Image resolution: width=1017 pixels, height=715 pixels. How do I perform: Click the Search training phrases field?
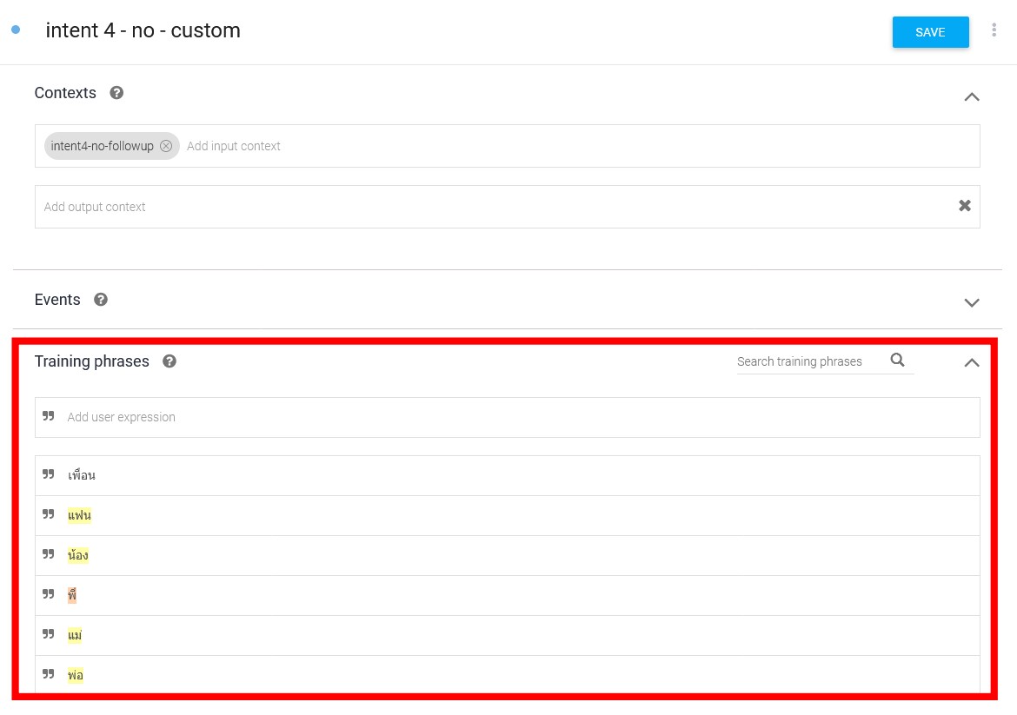point(811,361)
